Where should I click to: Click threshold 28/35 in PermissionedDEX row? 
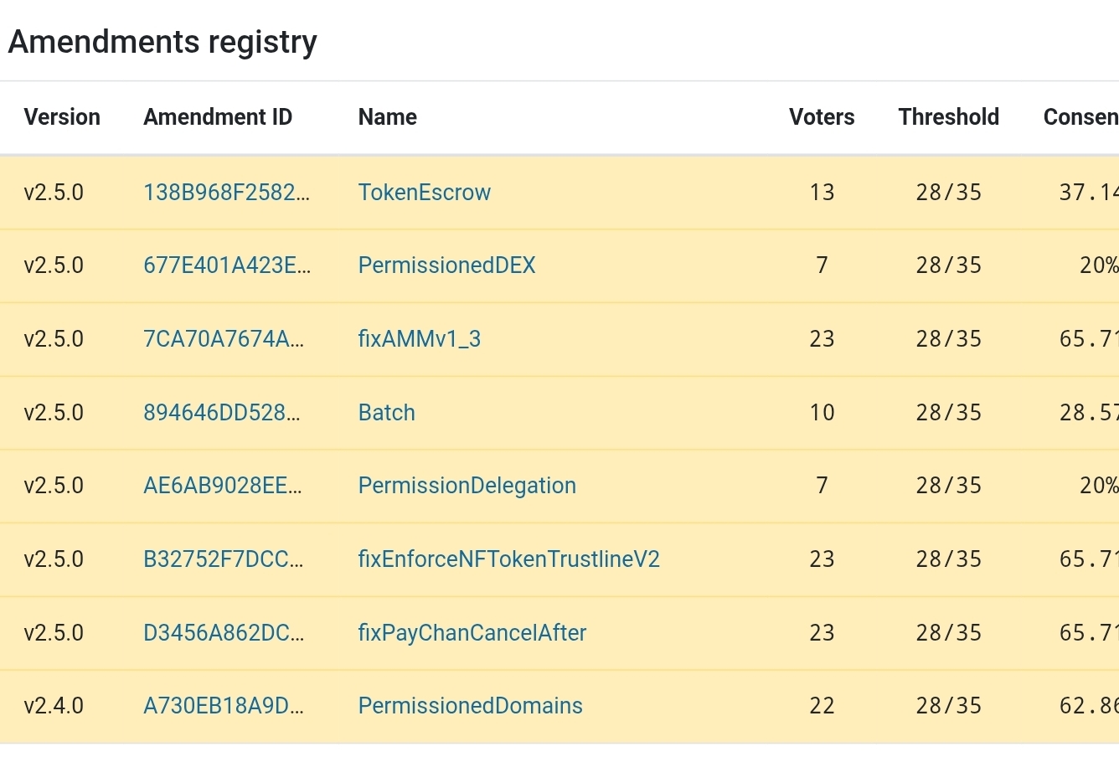pyautogui.click(x=949, y=265)
